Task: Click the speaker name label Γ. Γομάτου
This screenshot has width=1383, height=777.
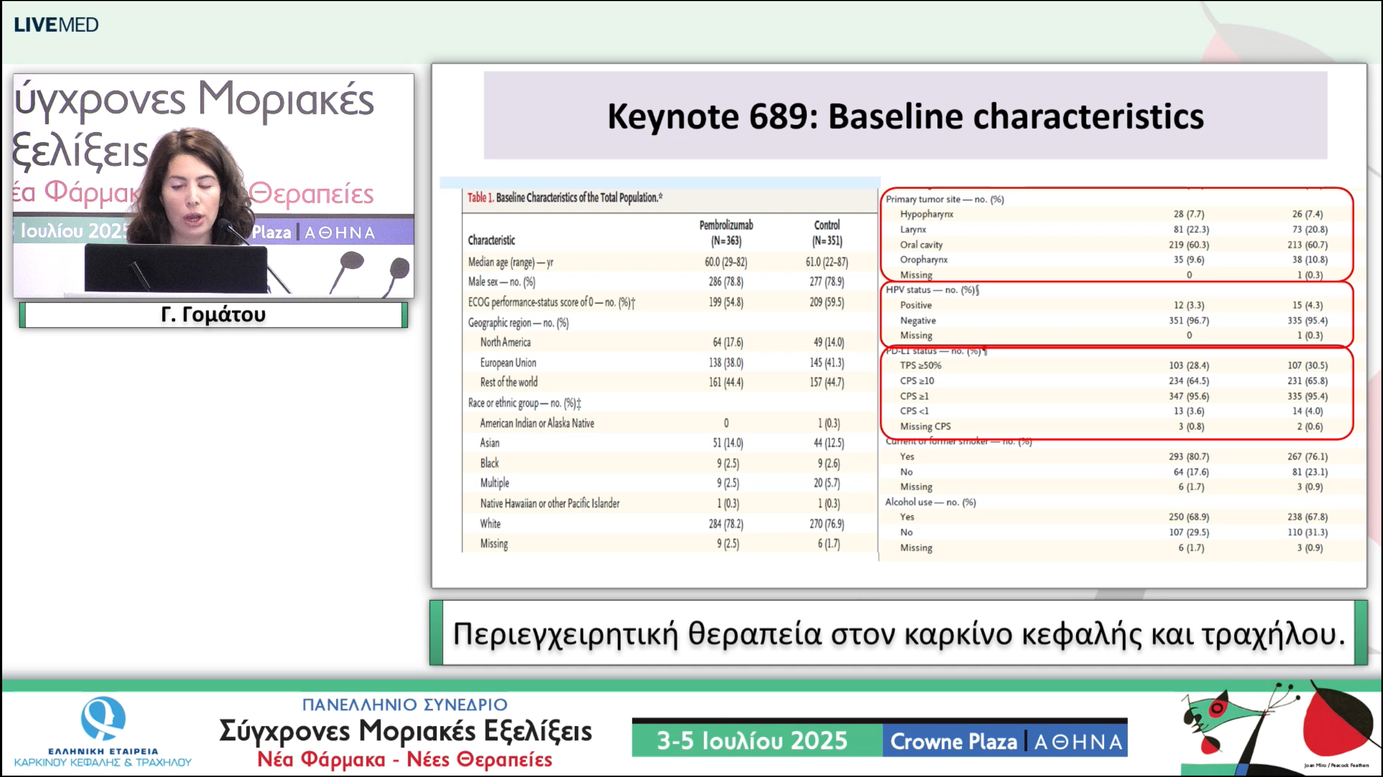Action: pyautogui.click(x=213, y=315)
